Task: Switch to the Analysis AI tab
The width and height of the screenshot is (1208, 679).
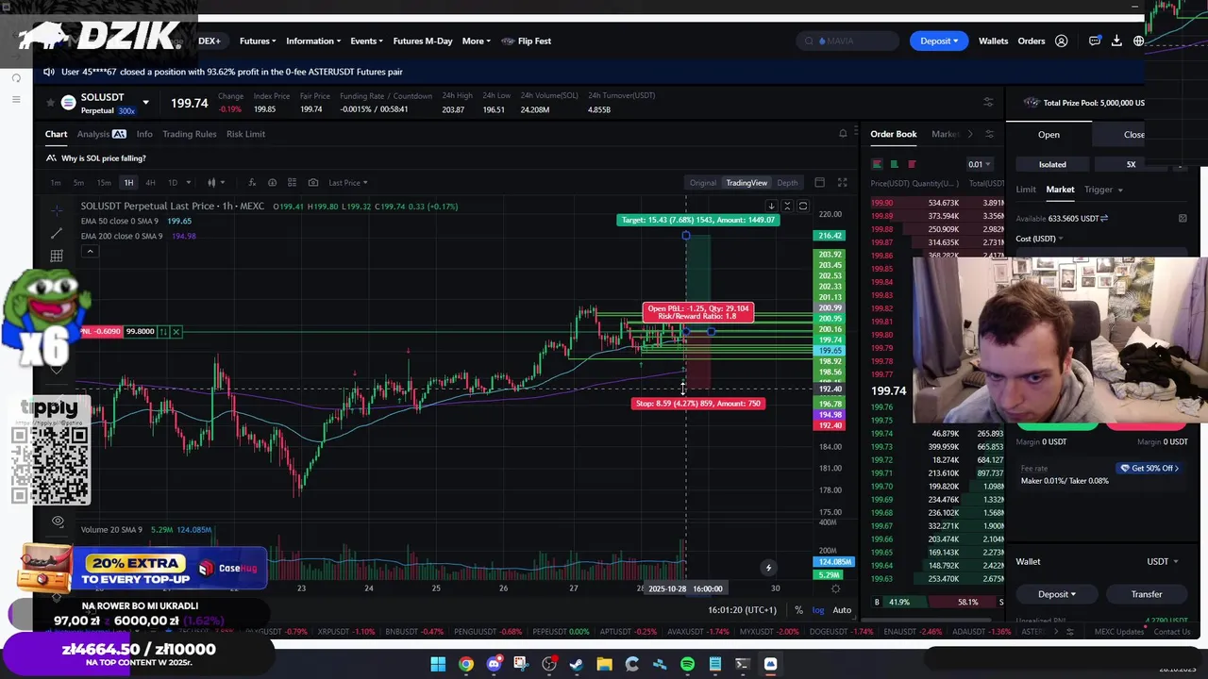Action: coord(101,134)
